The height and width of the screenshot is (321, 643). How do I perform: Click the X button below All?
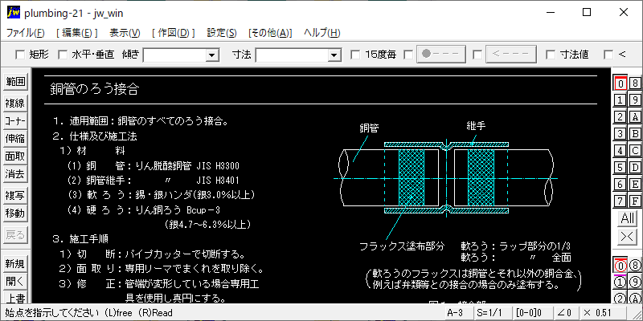628,236
